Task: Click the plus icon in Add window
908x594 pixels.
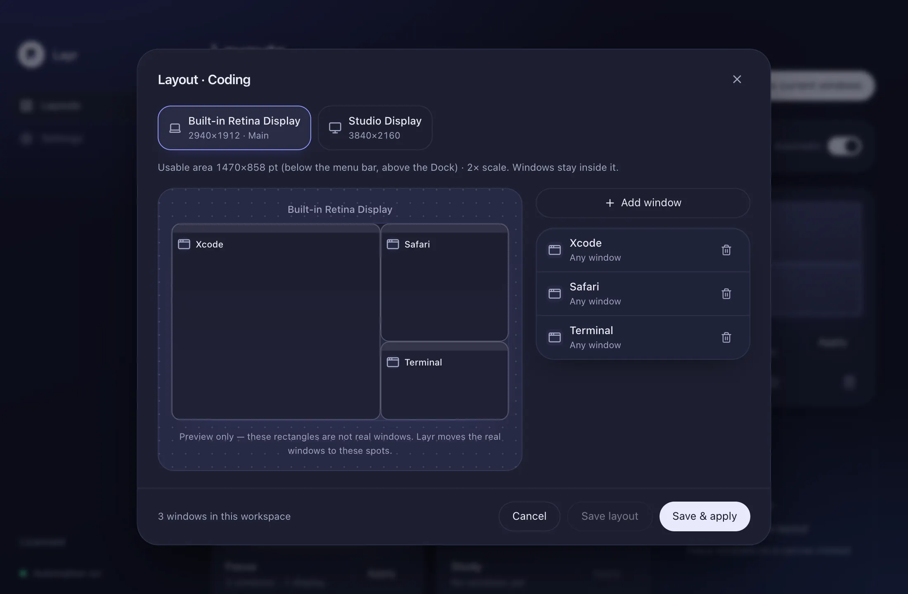Action: click(610, 203)
